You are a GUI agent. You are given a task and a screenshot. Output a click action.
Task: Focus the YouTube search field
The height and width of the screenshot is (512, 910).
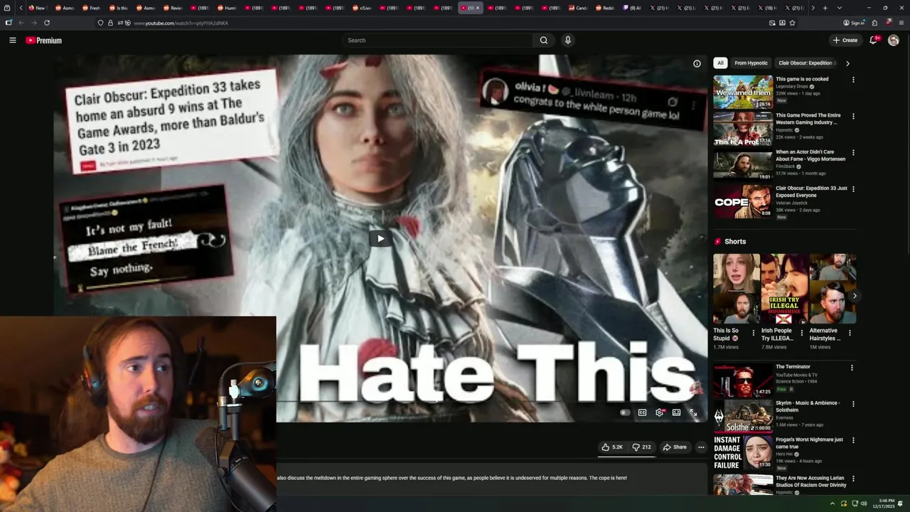pos(438,41)
